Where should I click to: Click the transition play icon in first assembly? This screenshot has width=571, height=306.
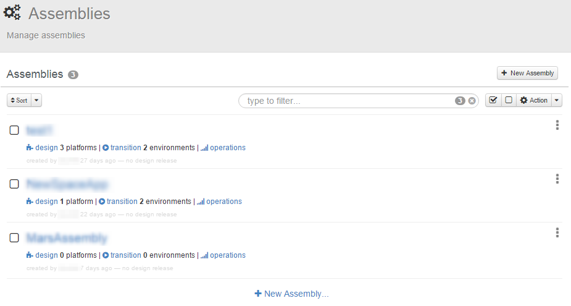click(106, 148)
